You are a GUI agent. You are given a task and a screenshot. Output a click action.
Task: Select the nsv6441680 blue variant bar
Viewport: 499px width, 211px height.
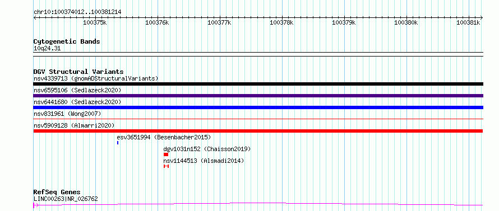258,107
